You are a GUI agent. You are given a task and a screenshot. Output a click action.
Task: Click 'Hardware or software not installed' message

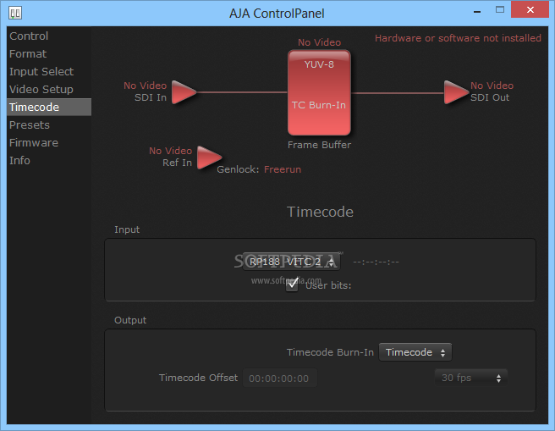[x=458, y=38]
